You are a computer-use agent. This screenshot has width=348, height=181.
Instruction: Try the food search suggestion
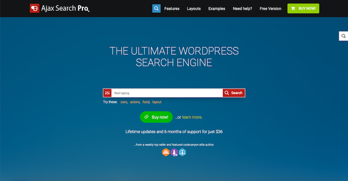pyautogui.click(x=146, y=102)
